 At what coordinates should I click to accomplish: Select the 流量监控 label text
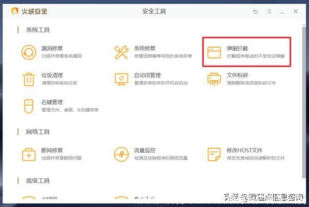click(x=144, y=151)
